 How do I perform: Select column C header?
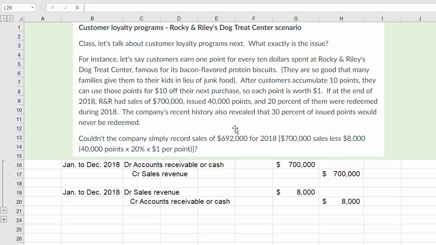pos(141,19)
